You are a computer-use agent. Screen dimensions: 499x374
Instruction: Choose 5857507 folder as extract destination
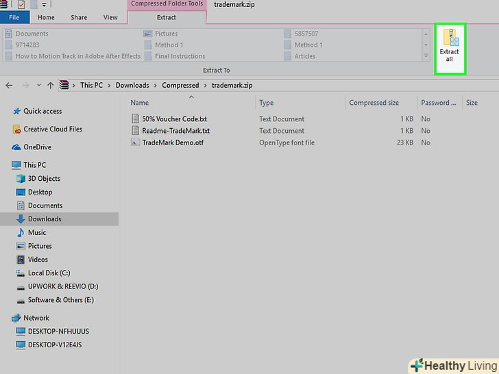click(301, 34)
